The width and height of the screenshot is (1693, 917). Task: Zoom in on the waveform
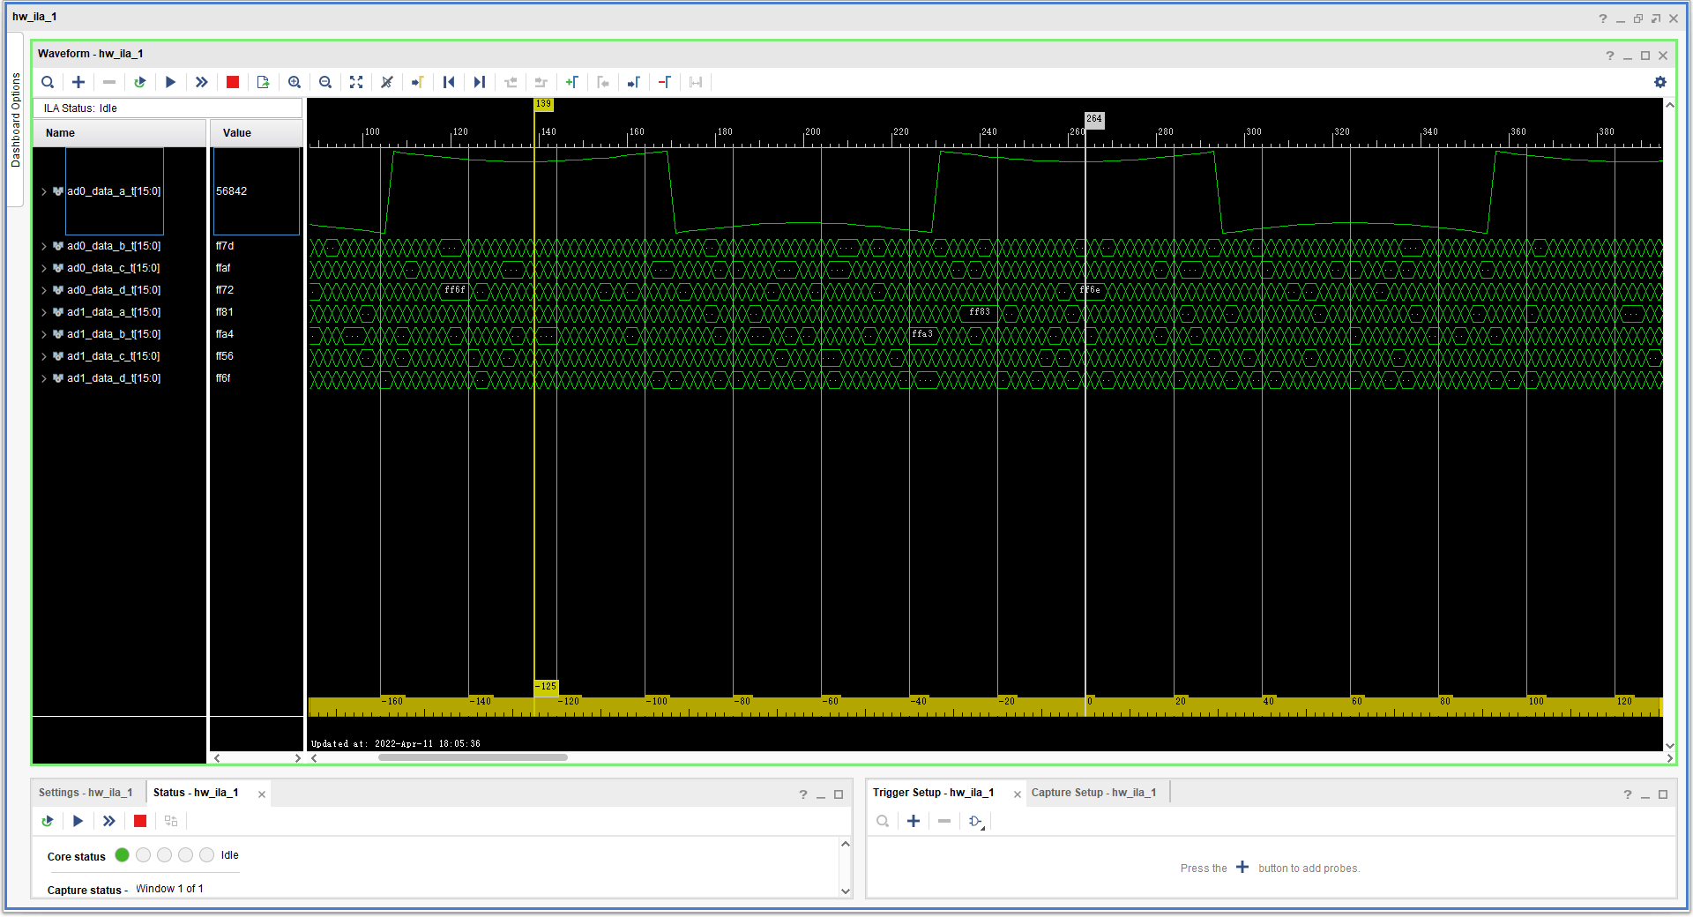(295, 82)
